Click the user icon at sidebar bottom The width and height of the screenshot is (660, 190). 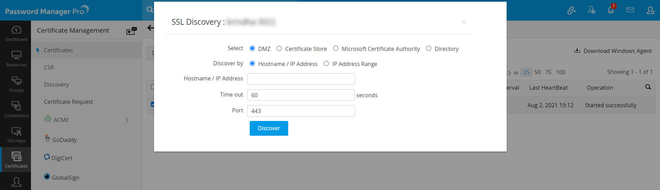[x=16, y=182]
